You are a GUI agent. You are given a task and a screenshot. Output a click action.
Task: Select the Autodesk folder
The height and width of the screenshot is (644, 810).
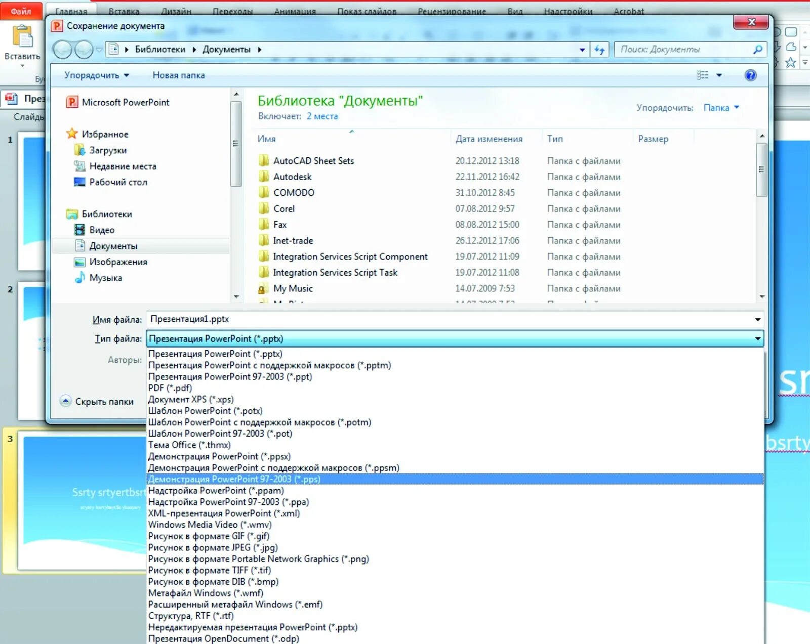point(285,177)
